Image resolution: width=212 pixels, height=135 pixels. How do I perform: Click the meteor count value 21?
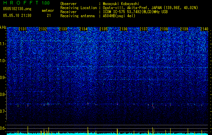pyautogui.click(x=49, y=16)
